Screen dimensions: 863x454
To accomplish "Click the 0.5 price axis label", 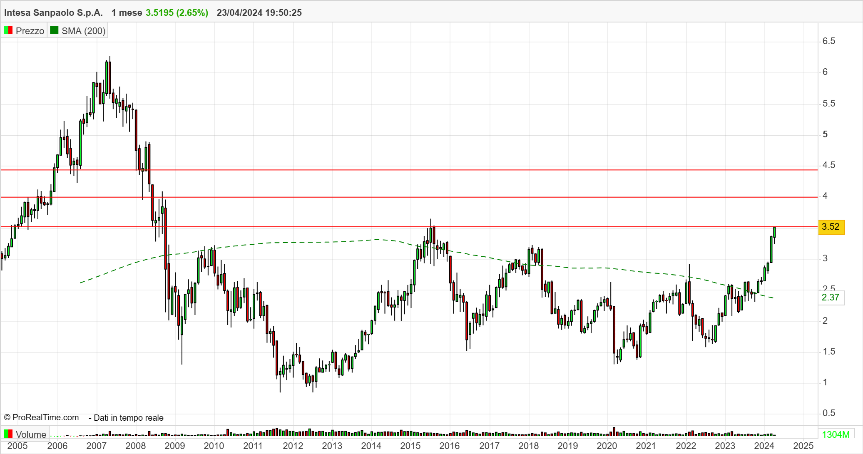I will point(829,413).
